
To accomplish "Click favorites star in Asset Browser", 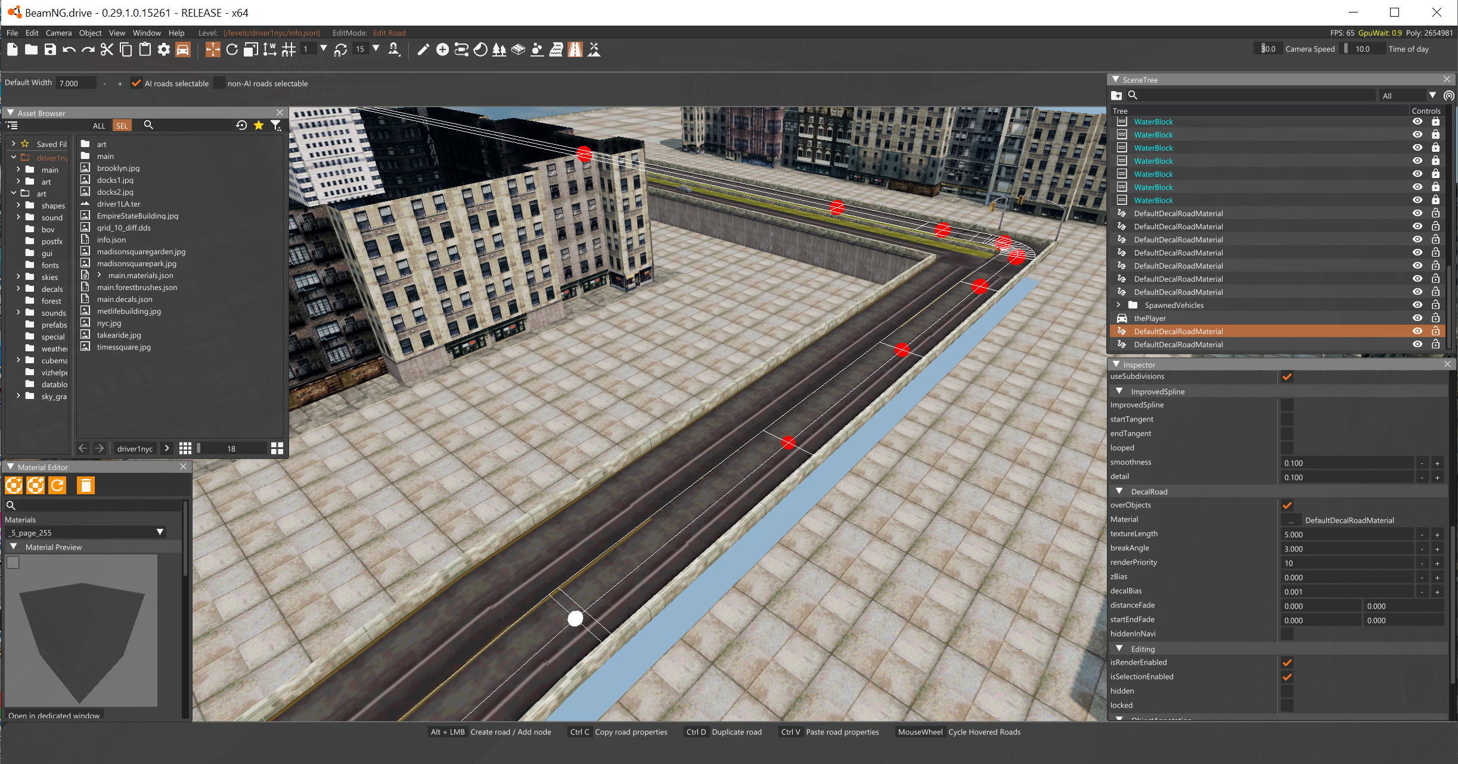I will (259, 125).
